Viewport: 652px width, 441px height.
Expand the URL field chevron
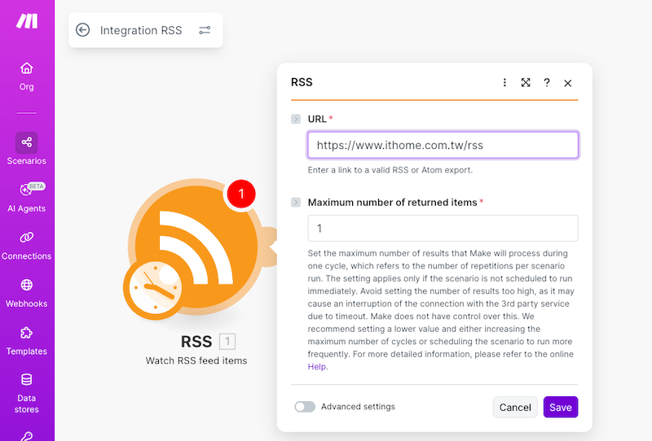click(x=296, y=120)
